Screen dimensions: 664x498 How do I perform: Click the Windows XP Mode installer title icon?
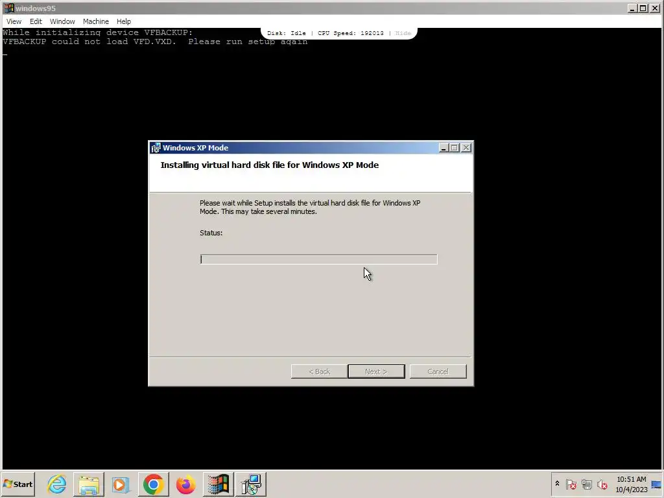coord(156,147)
